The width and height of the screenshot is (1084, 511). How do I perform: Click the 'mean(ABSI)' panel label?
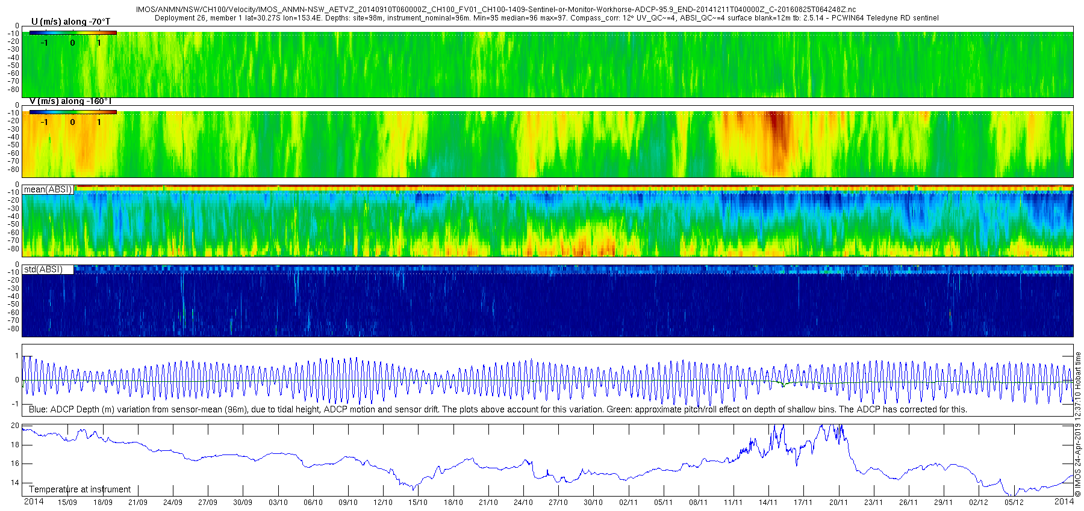(x=48, y=189)
